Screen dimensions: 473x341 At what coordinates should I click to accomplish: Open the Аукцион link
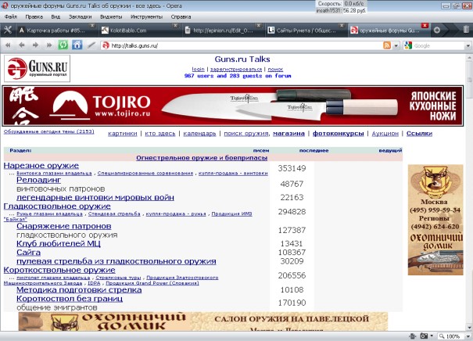pos(385,134)
